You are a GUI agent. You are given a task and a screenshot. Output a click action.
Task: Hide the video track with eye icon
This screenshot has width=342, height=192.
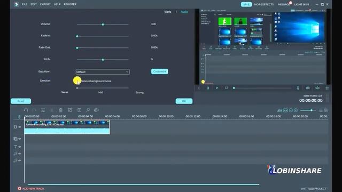pos(20,127)
